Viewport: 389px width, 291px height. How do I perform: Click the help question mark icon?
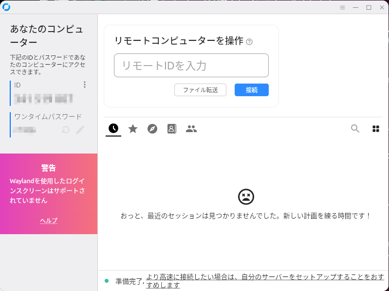coord(249,42)
